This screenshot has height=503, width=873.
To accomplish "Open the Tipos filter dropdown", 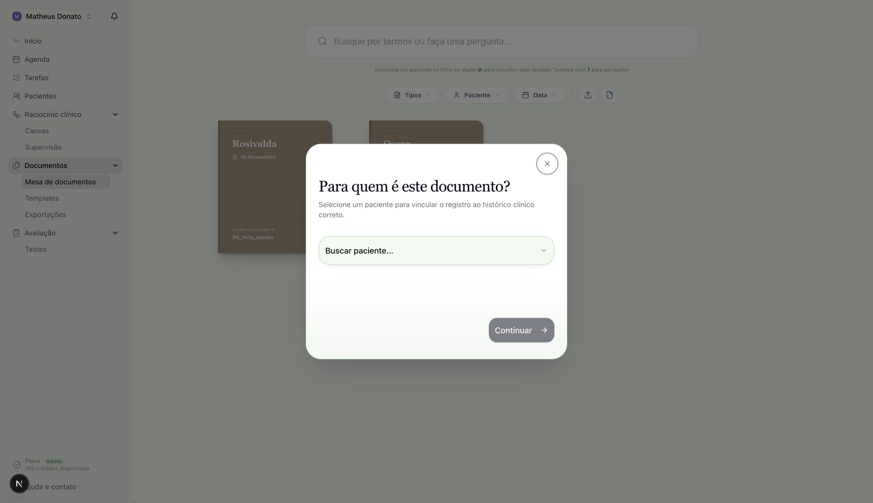I will pos(413,95).
